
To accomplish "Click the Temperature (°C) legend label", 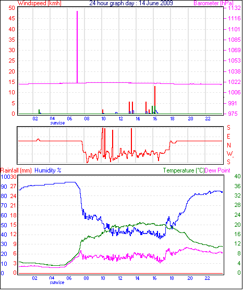I will 184,170.
